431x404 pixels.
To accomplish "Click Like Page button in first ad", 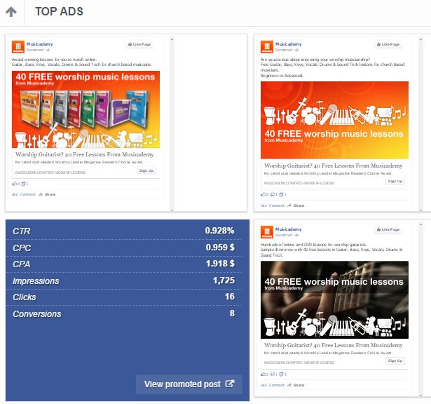I will (139, 44).
